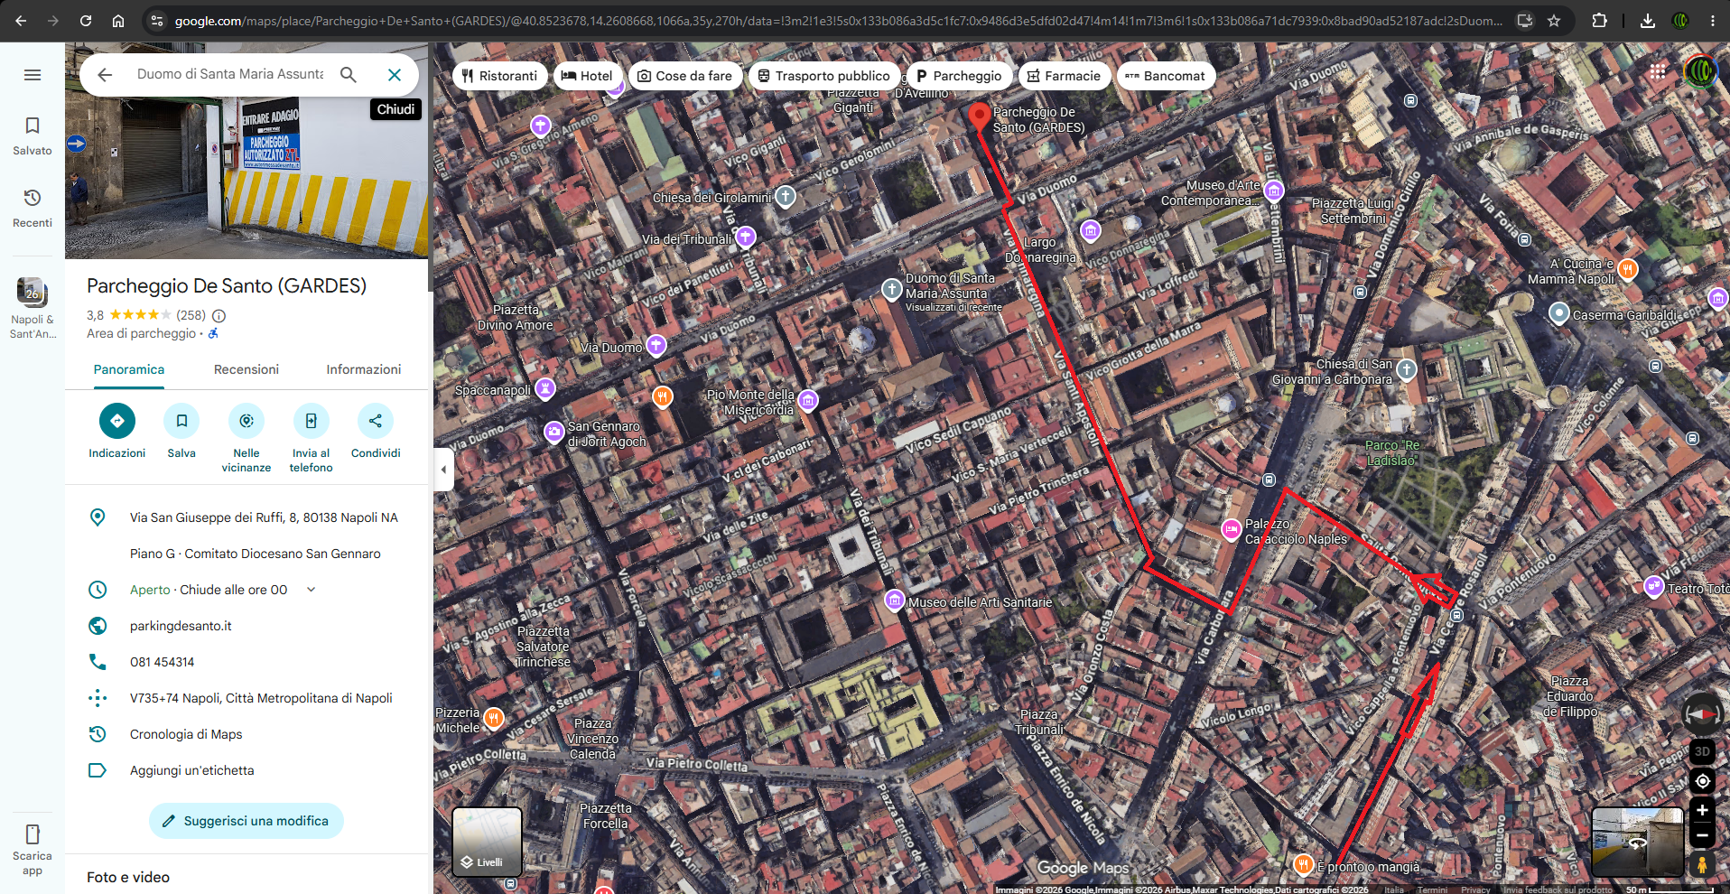Click Nelle vicinanze nearby button
This screenshot has width=1730, height=894.
(x=246, y=440)
